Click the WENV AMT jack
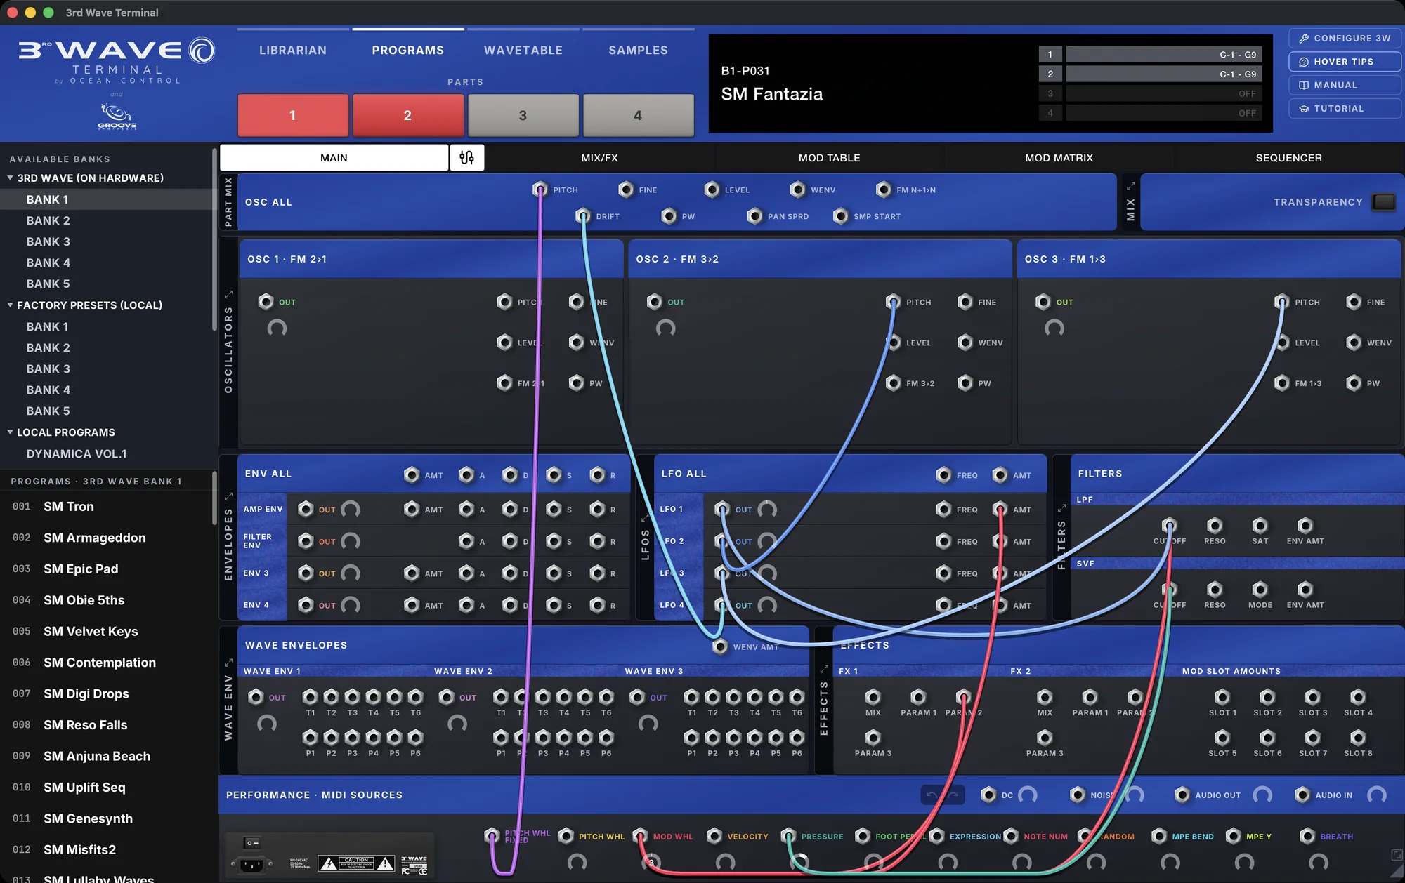 pyautogui.click(x=720, y=646)
